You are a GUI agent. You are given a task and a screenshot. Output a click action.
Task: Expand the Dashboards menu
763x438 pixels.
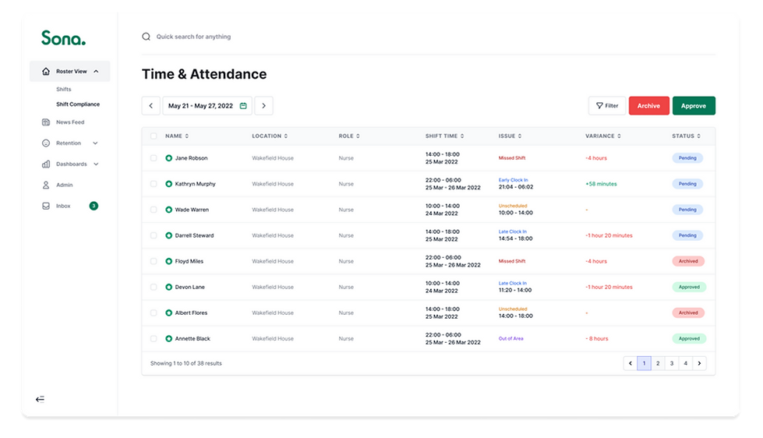click(95, 164)
